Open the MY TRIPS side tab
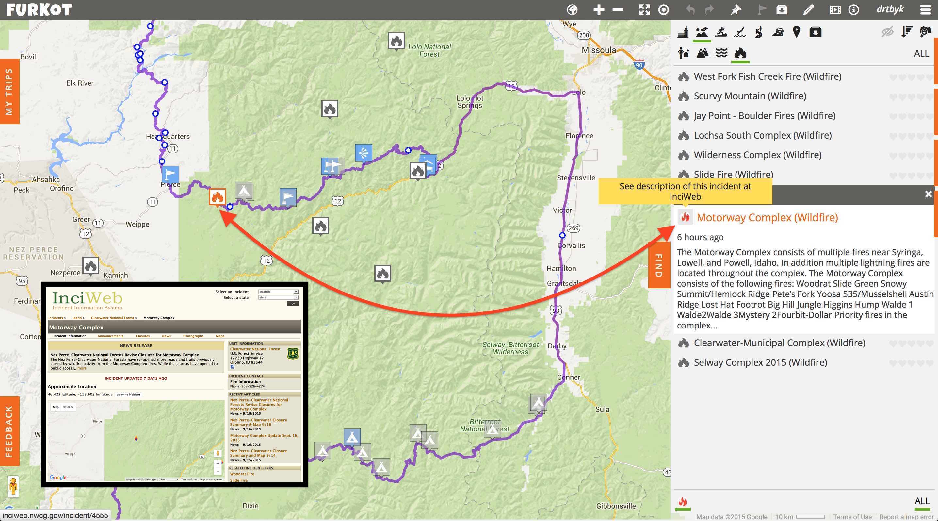 point(9,92)
